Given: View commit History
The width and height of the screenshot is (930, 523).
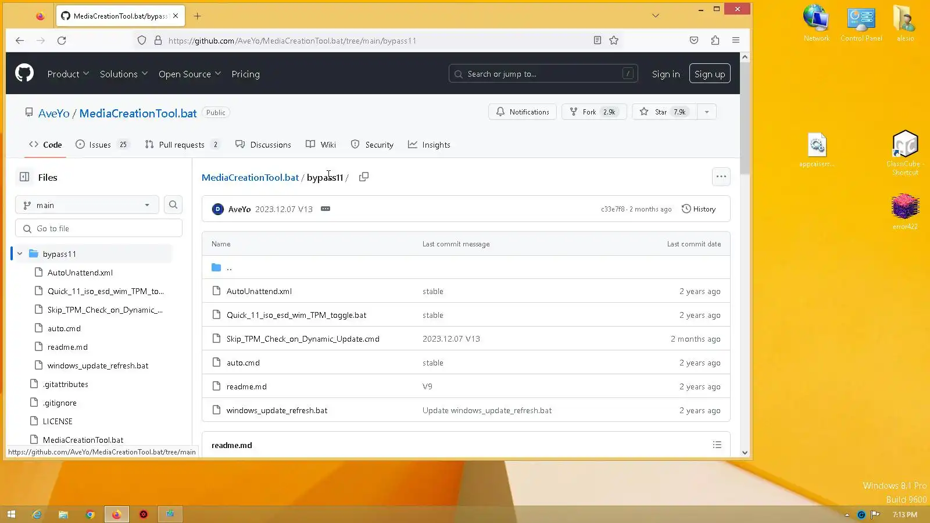Looking at the screenshot, I should (699, 209).
